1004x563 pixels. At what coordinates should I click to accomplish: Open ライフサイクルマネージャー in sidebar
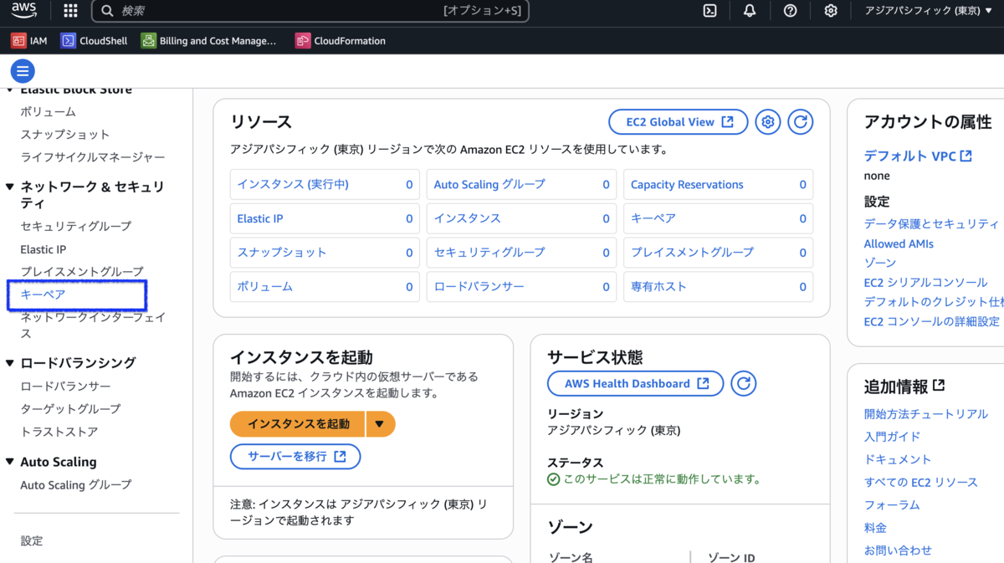point(92,156)
